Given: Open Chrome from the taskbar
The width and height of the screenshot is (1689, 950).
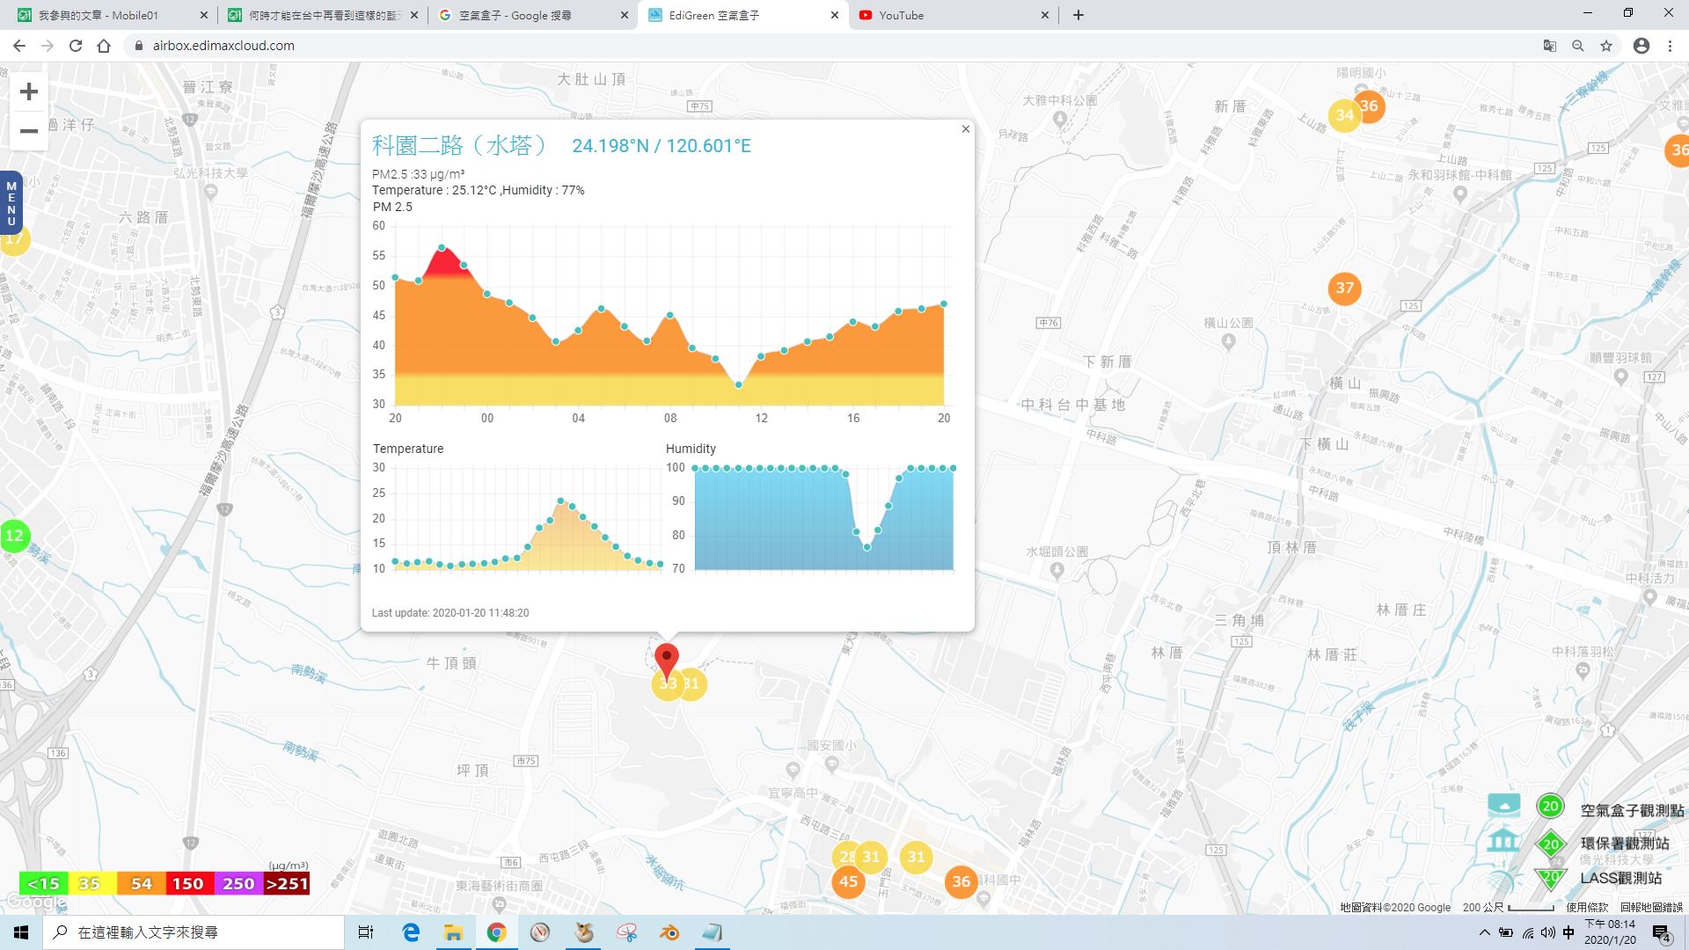Looking at the screenshot, I should pos(497,932).
